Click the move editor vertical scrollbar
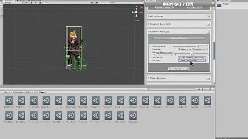Viewport: 248px width, 139px height. click(x=214, y=51)
